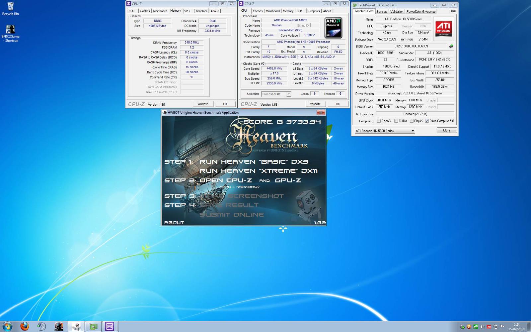The height and width of the screenshot is (332, 531).
Task: Click ABOUT in the Heaven benchmark app
Action: tap(174, 223)
